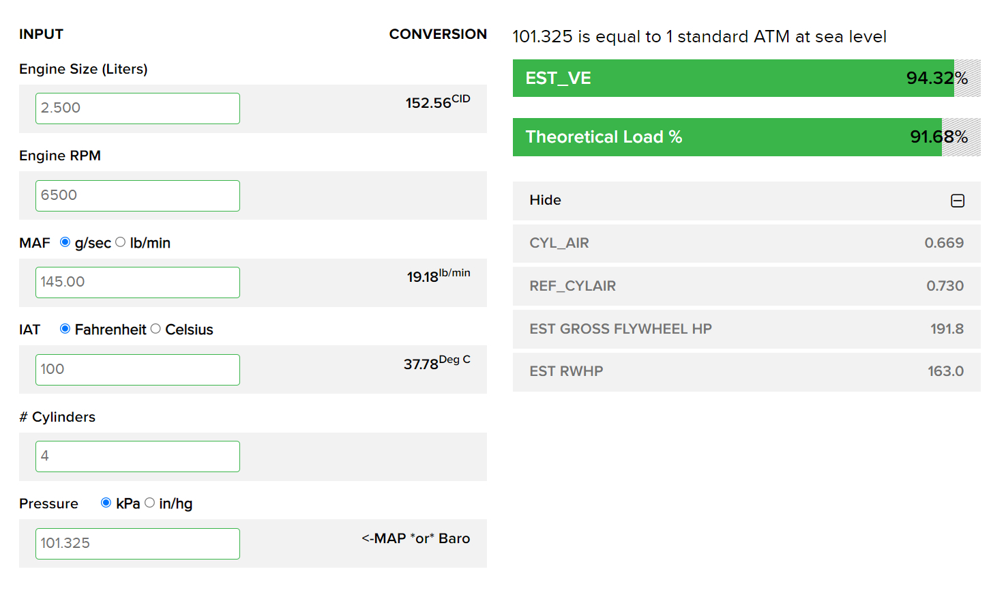This screenshot has height=595, width=1006.
Task: Focus the MAF value input field
Action: pos(137,282)
